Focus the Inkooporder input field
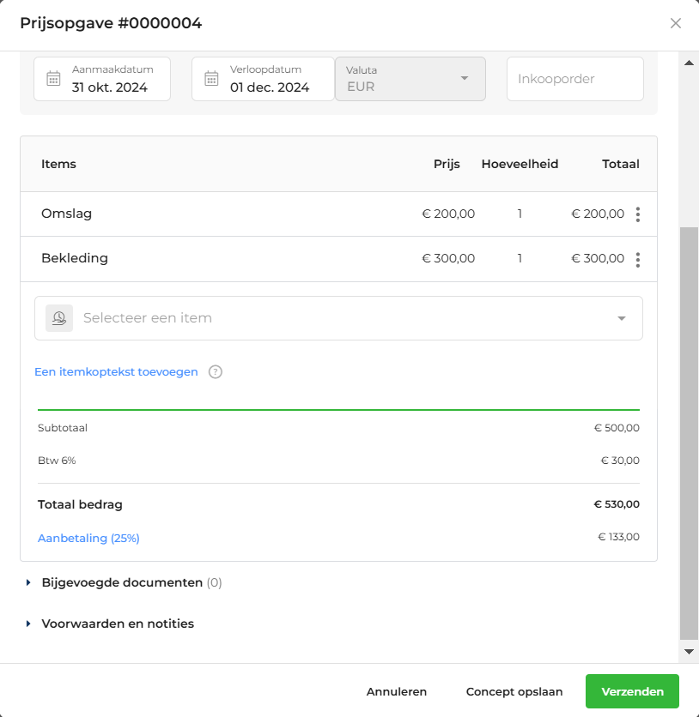 (575, 79)
